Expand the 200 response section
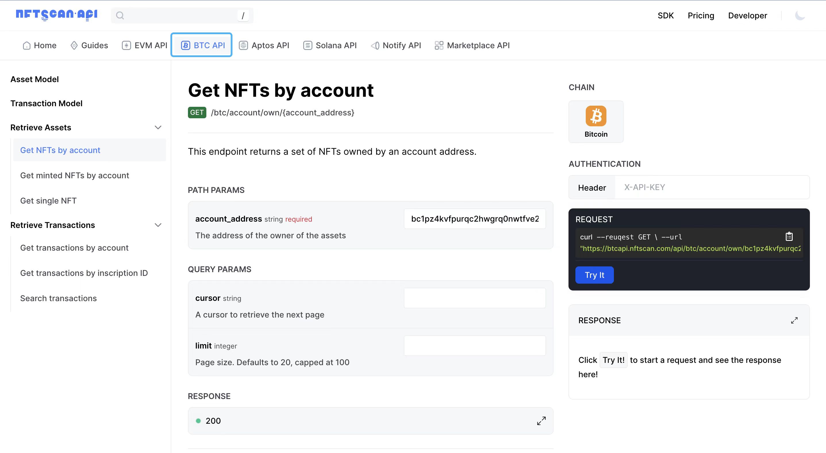Screen dimensions: 826x453 click(541, 421)
